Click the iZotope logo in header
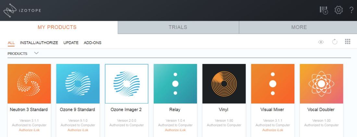357x137 pixels. click(x=22, y=10)
